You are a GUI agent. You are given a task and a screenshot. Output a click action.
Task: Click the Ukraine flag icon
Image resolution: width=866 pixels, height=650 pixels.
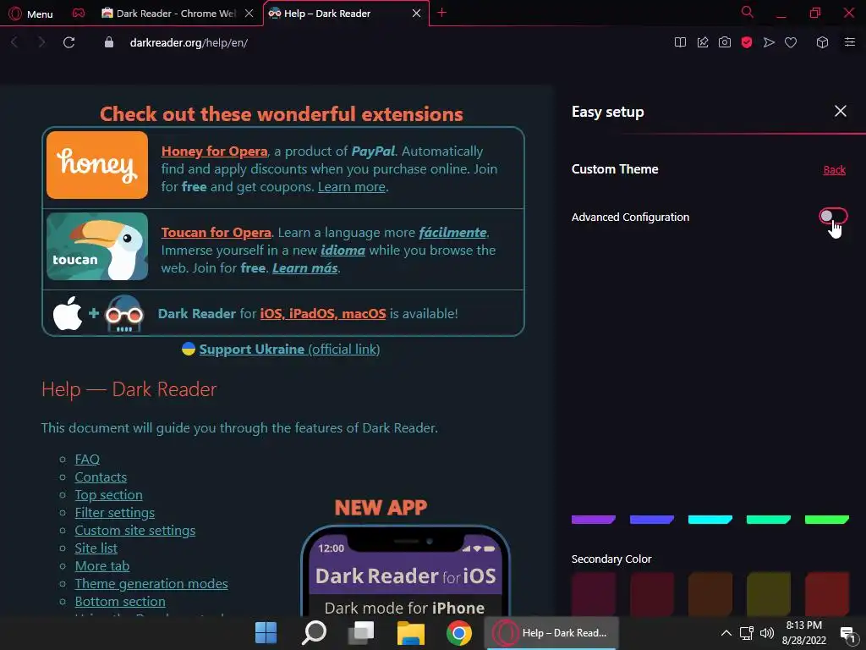tap(189, 349)
